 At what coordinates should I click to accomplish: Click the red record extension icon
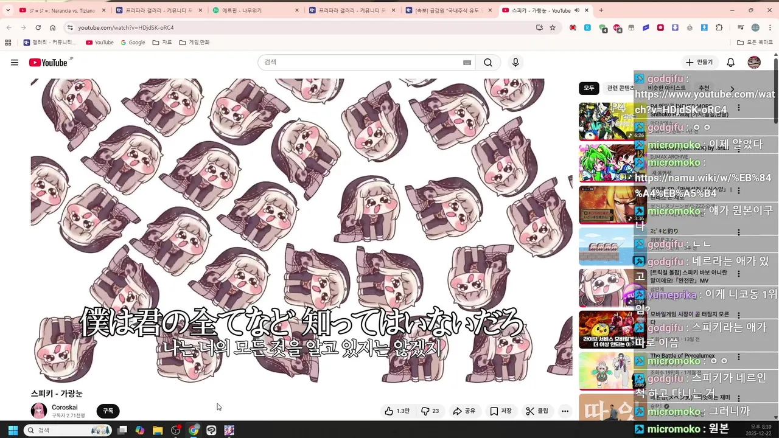[660, 27]
